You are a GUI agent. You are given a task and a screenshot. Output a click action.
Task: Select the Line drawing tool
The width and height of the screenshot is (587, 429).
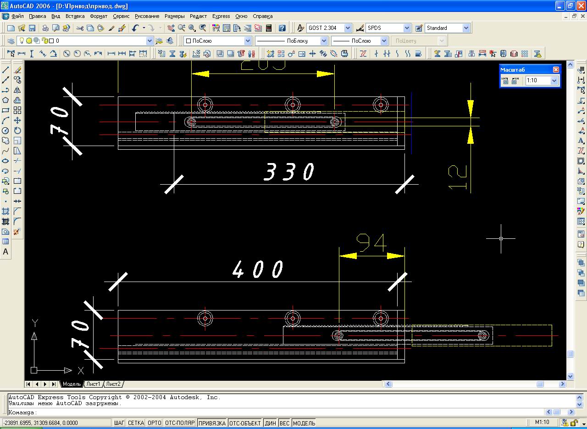[x=6, y=70]
